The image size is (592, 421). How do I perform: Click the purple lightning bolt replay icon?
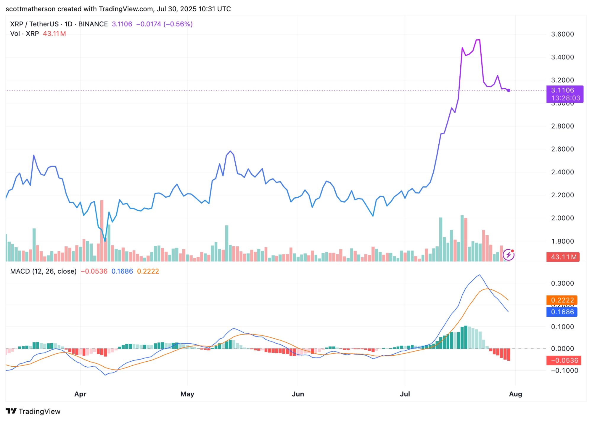click(509, 255)
